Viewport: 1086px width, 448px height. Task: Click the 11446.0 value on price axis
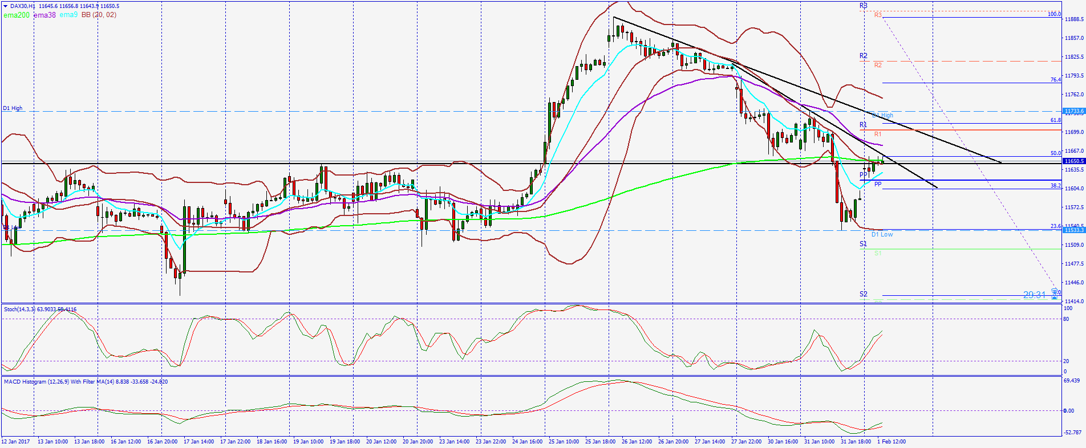click(1074, 283)
